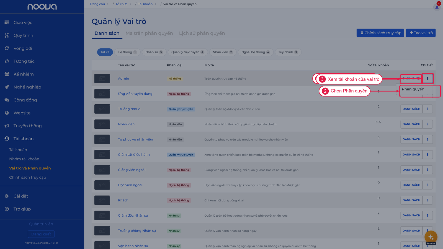The width and height of the screenshot is (443, 249).
Task: Open three-dot menu for Trưởng đơn vị row
Action: click(x=427, y=109)
